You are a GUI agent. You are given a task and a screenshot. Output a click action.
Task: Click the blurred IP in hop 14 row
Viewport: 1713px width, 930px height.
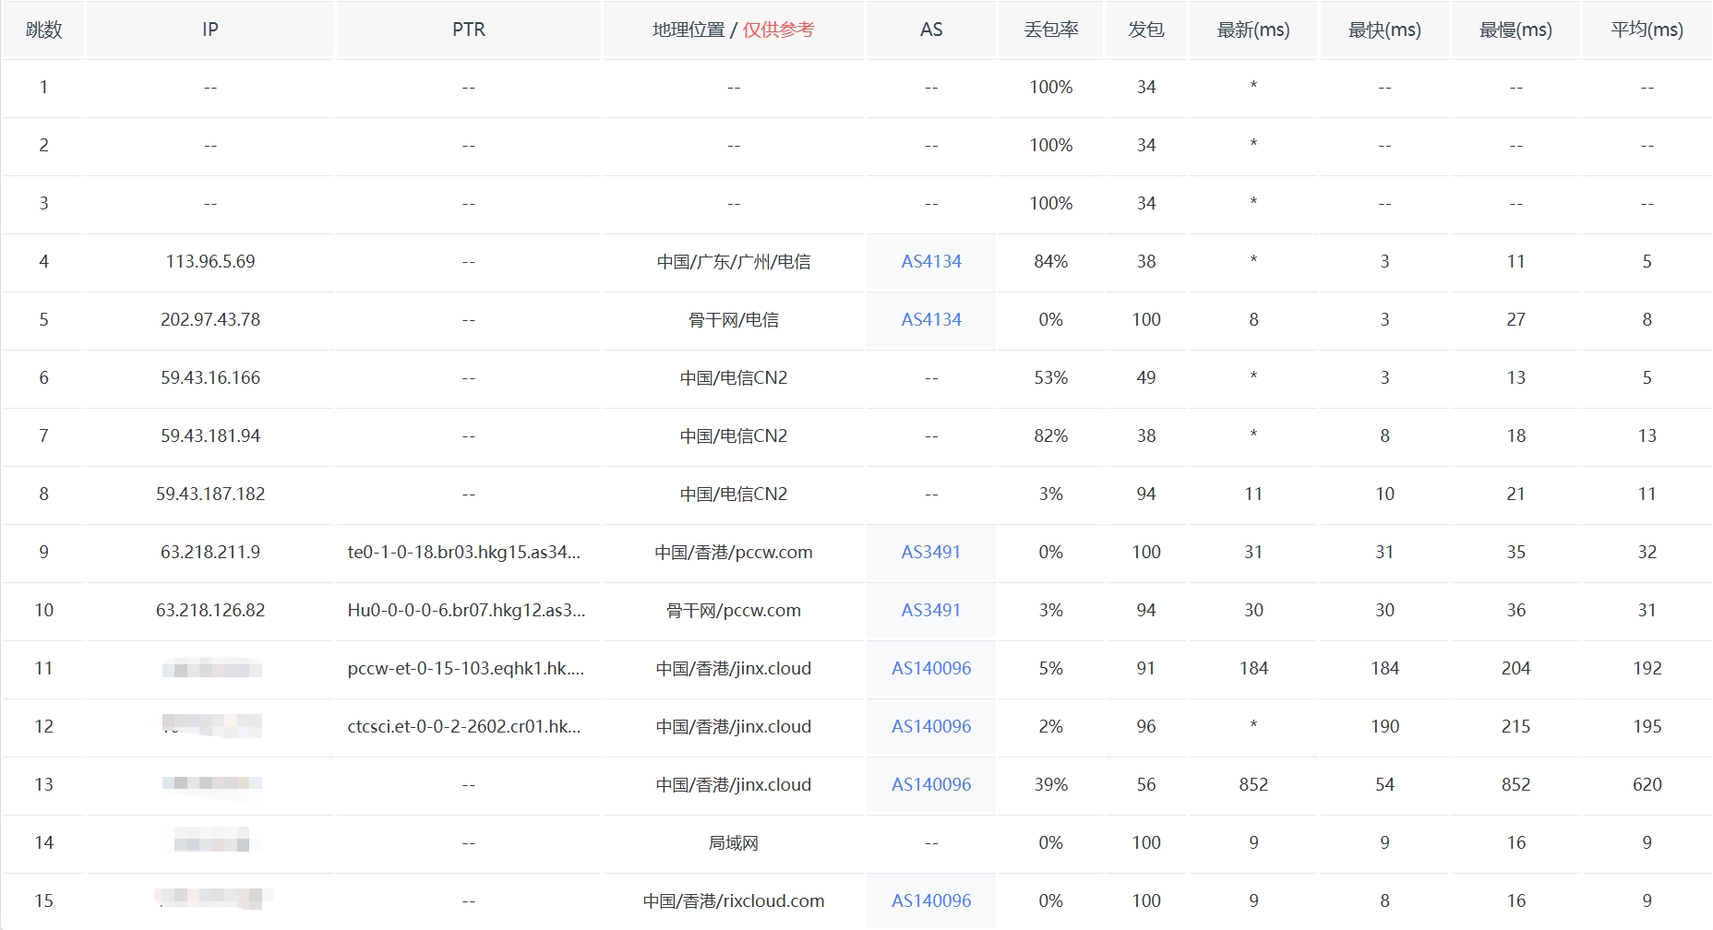pos(211,841)
